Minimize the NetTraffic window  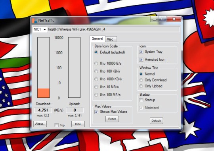tap(155, 19)
